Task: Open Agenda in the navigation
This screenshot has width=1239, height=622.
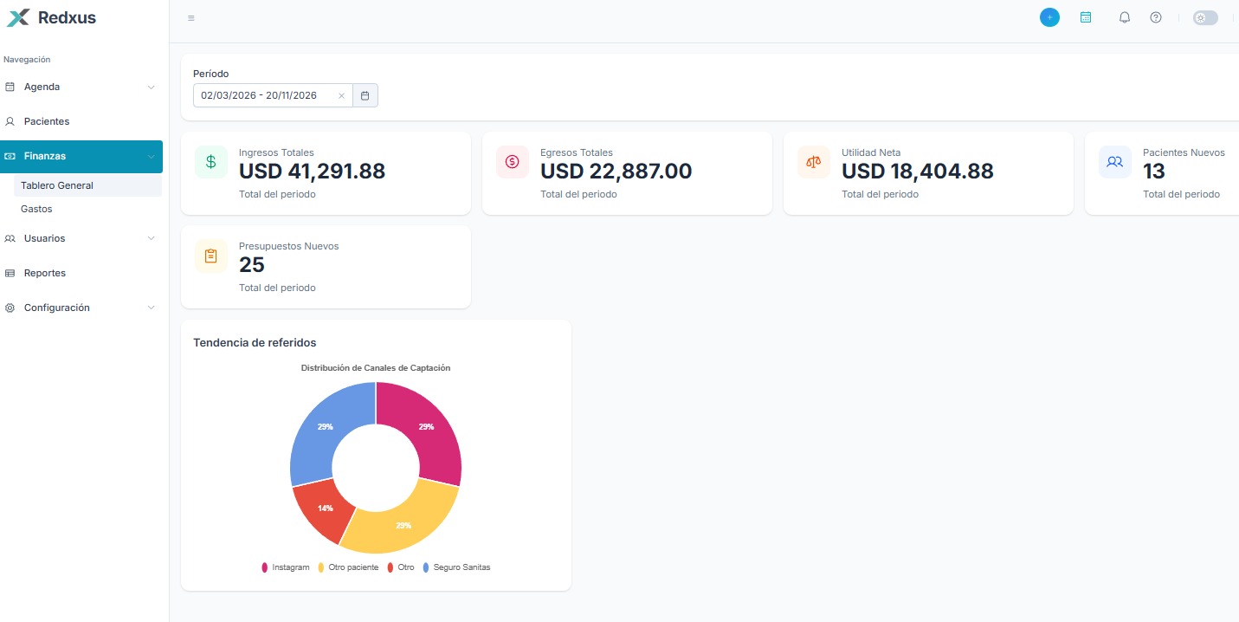Action: [81, 87]
